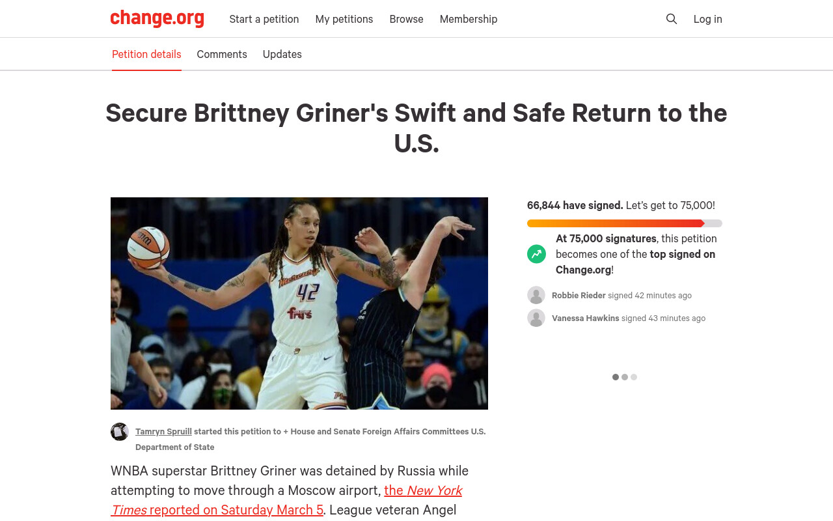Click Vanessa Hawkins' signer avatar
The image size is (833, 521).
[536, 318]
